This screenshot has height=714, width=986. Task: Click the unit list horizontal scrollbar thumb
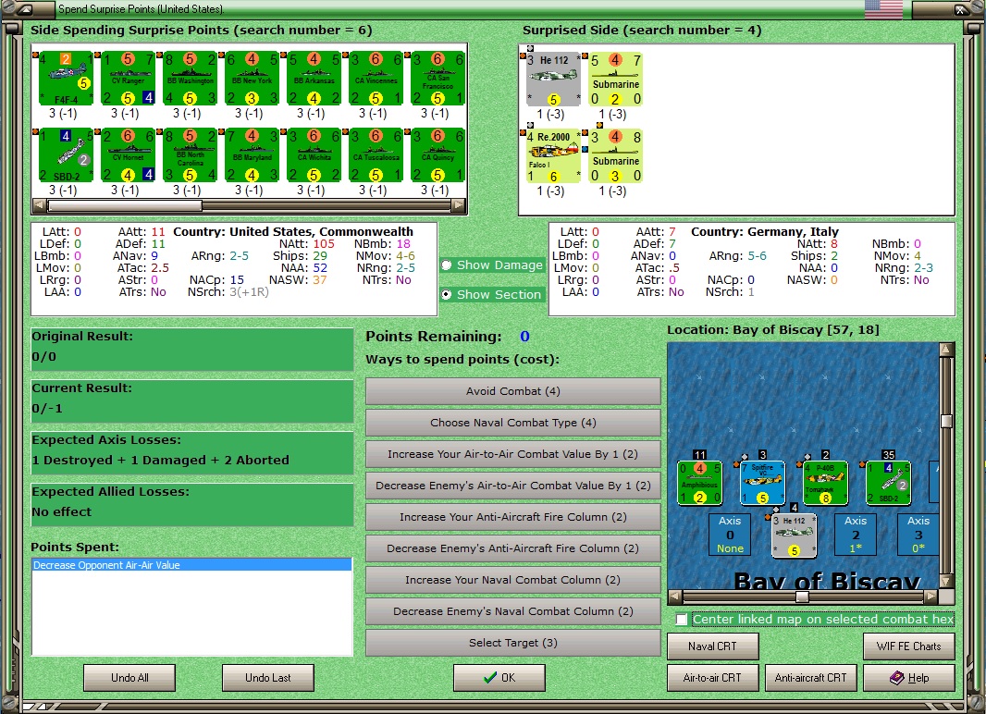pos(125,205)
